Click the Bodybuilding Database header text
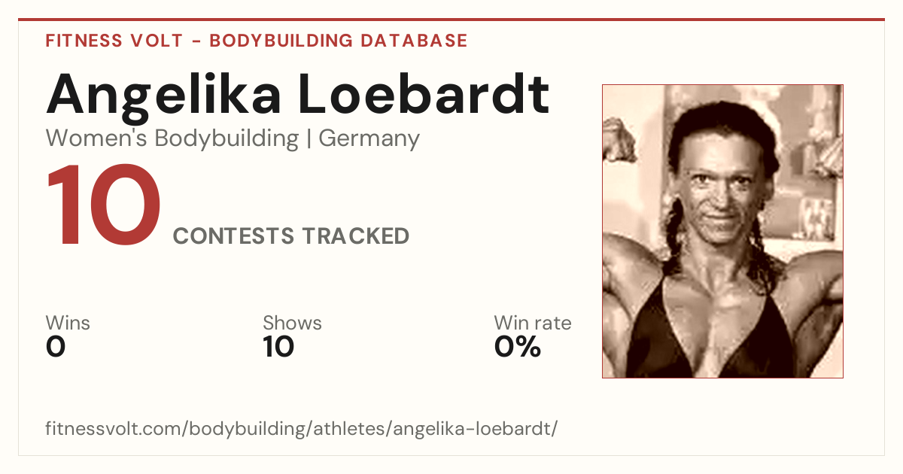Image resolution: width=903 pixels, height=474 pixels. (339, 41)
